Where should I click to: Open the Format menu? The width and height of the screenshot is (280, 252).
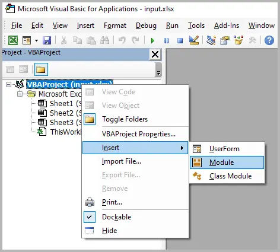coord(115,25)
